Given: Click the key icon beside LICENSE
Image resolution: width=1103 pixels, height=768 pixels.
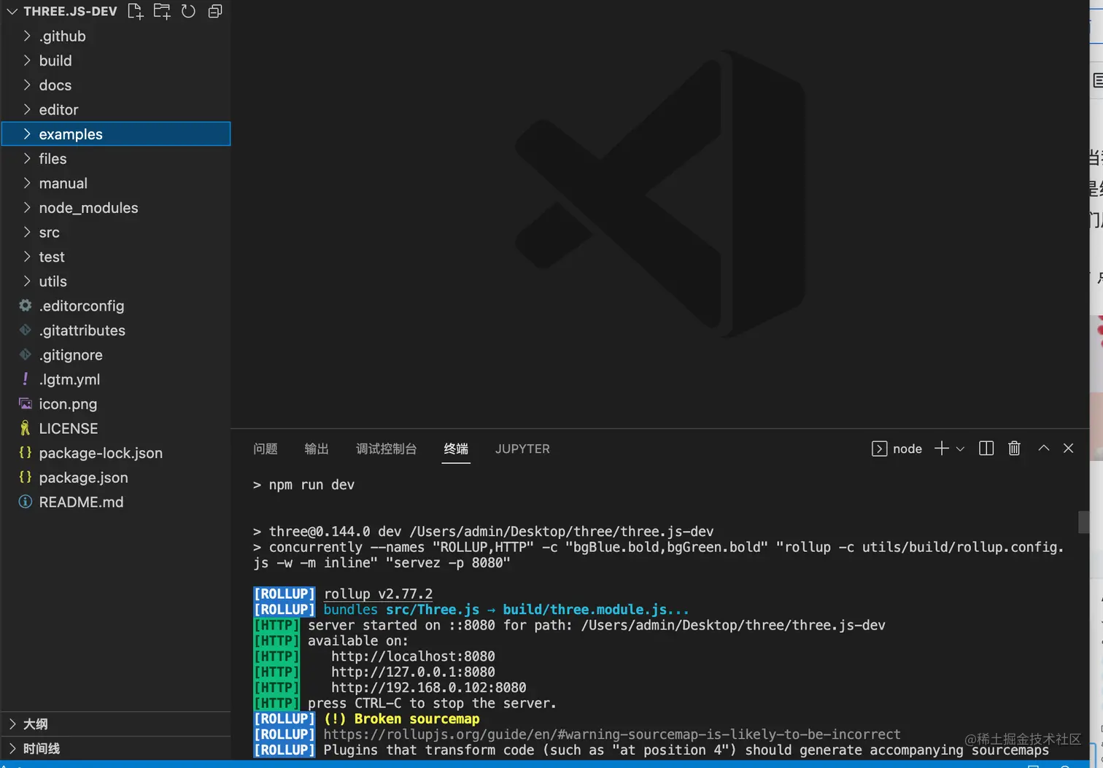Looking at the screenshot, I should pyautogui.click(x=26, y=428).
